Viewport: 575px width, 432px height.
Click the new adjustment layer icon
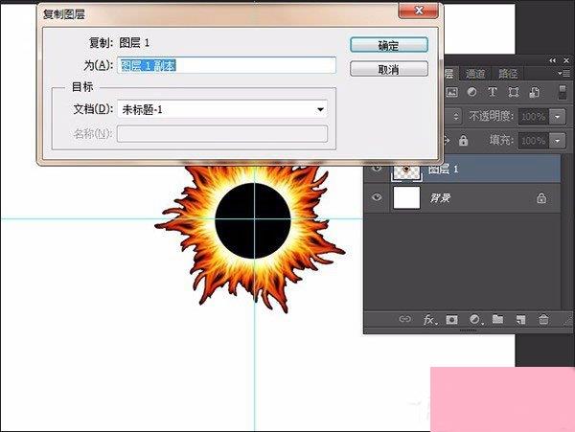[475, 320]
